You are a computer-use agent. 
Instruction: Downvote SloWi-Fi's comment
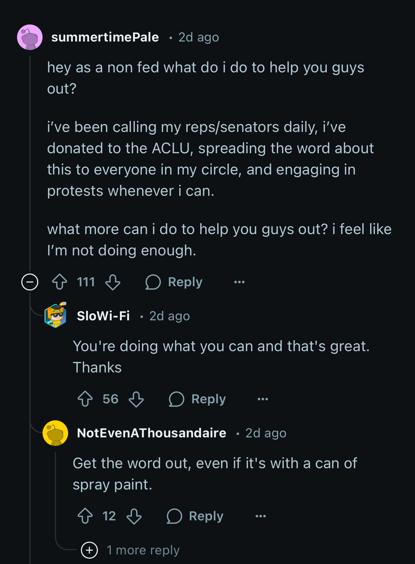[x=136, y=399]
